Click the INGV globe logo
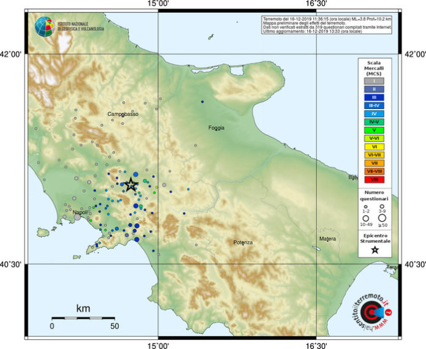 coord(45,27)
